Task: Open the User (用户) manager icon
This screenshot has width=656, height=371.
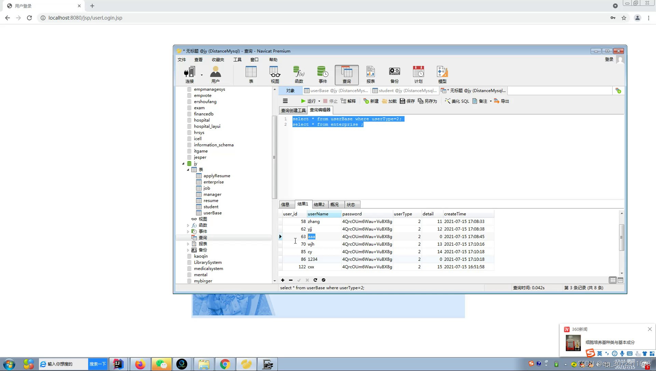Action: [215, 75]
